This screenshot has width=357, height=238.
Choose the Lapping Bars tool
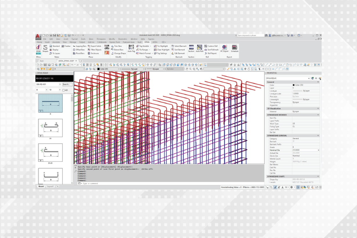pyautogui.click(x=79, y=46)
